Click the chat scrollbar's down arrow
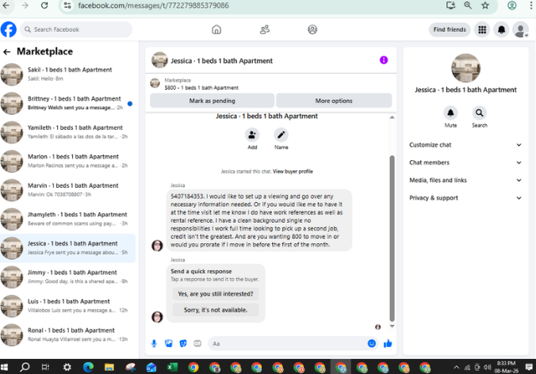 click(x=392, y=326)
